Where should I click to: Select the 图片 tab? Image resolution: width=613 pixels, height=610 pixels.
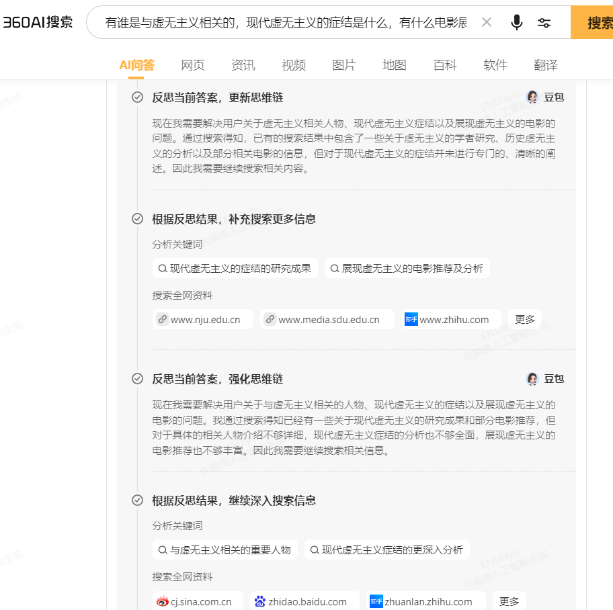pyautogui.click(x=343, y=65)
